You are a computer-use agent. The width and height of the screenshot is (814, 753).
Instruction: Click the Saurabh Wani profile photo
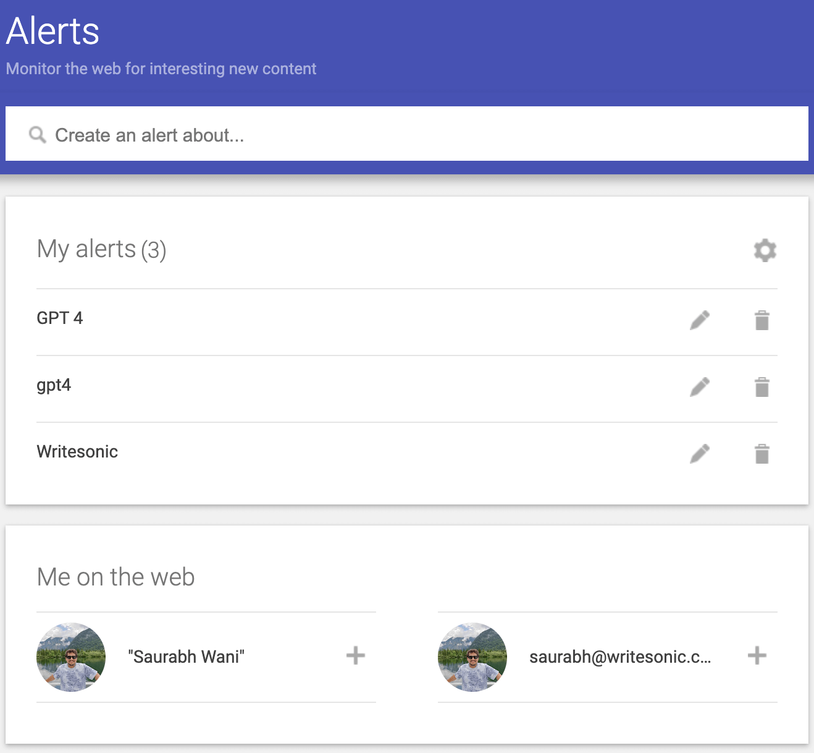[71, 657]
